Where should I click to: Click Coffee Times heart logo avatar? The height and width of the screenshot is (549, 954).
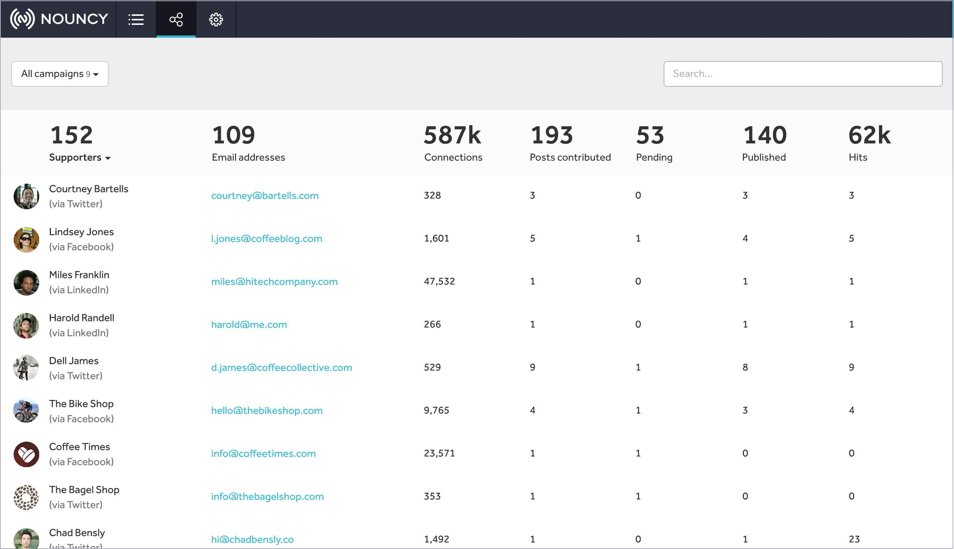pyautogui.click(x=26, y=454)
